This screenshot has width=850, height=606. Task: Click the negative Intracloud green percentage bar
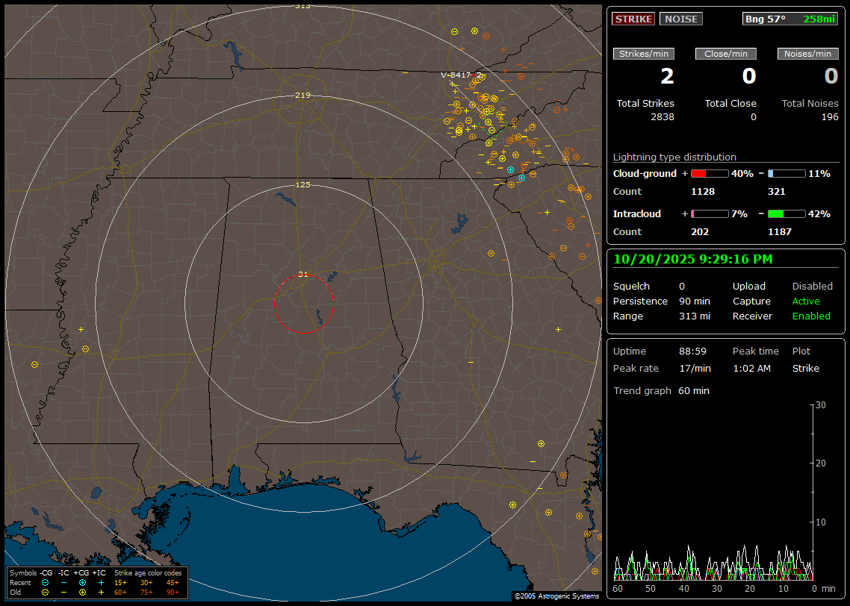(786, 213)
